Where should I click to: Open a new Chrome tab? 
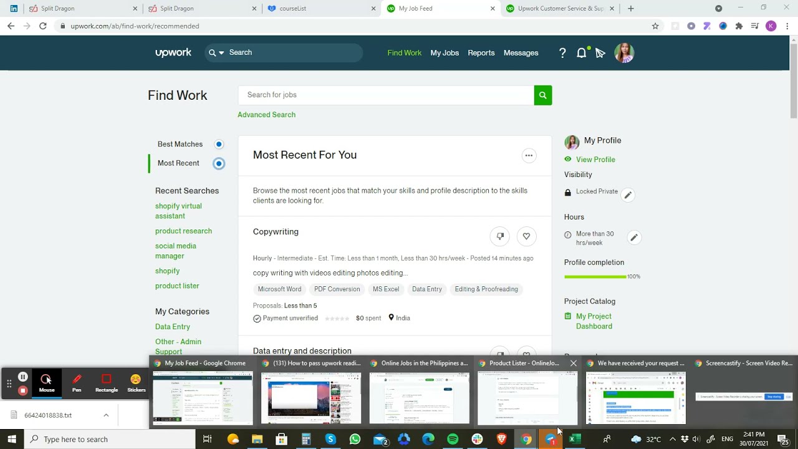point(631,9)
